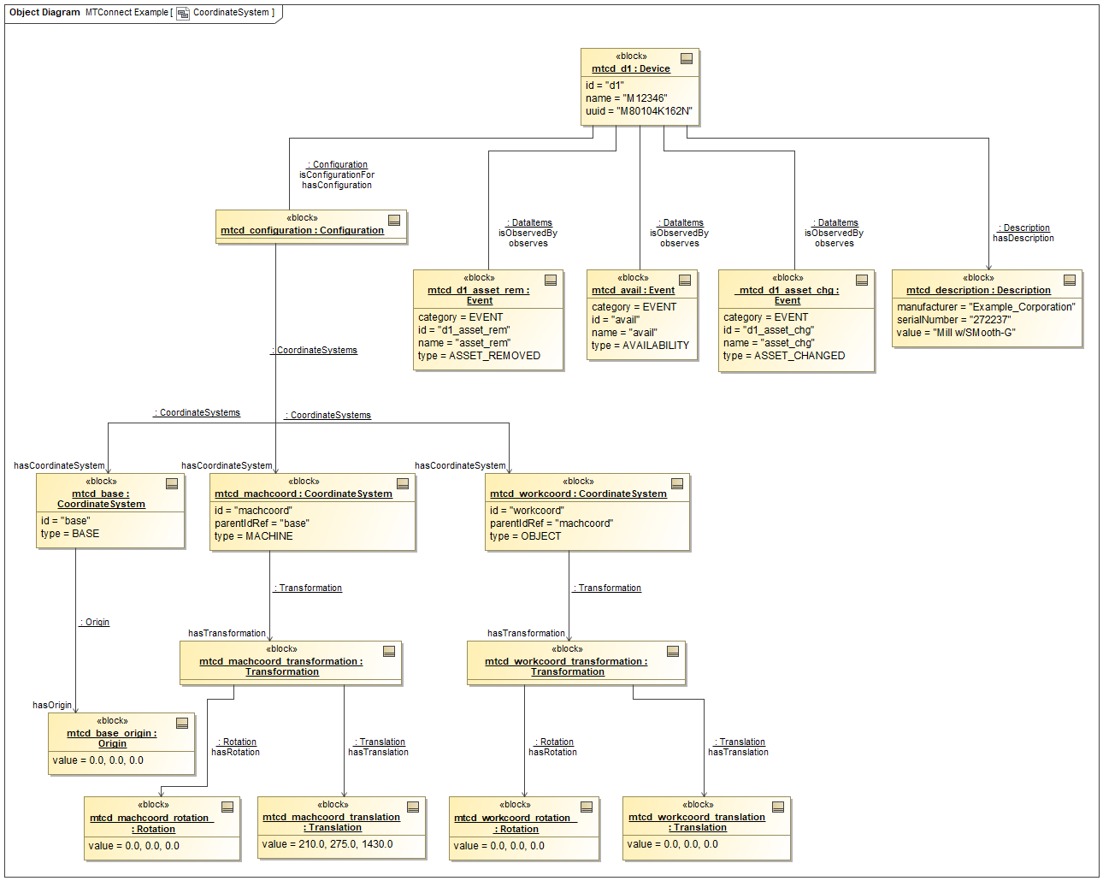Click corner icon of mtcd_base CoordinateSystem block
The width and height of the screenshot is (1103, 881).
point(172,483)
